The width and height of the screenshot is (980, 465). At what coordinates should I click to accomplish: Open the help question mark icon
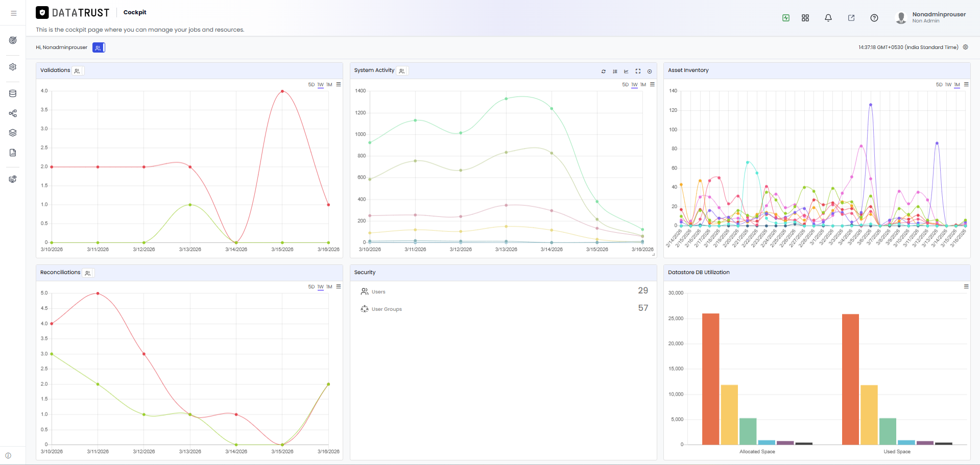(x=874, y=18)
